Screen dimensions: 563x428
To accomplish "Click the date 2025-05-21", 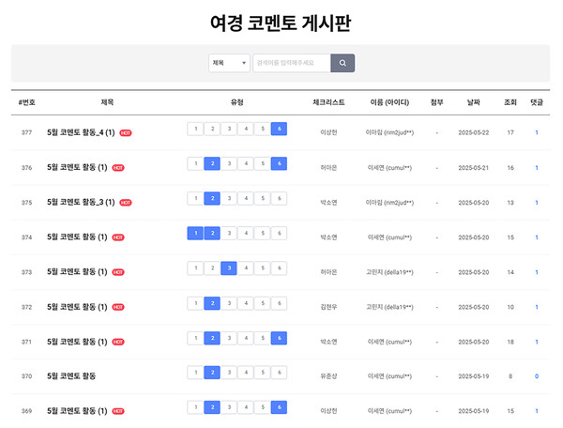I will (x=474, y=168).
